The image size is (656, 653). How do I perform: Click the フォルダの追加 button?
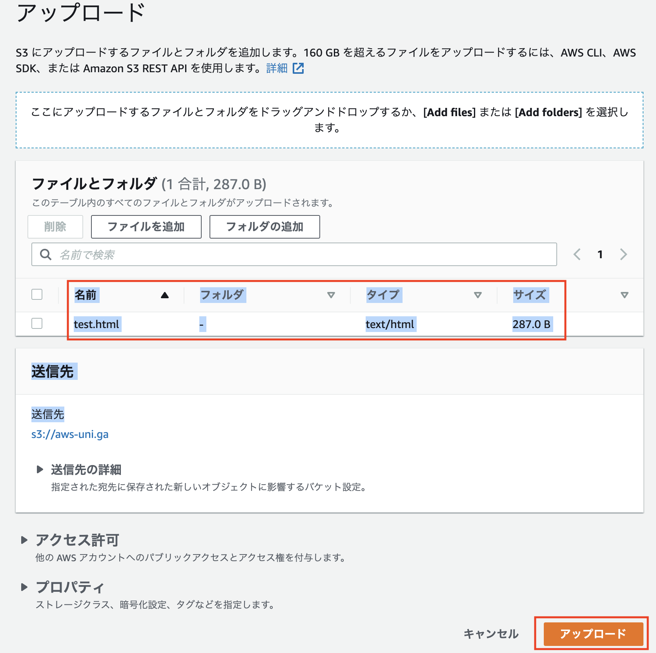(264, 227)
